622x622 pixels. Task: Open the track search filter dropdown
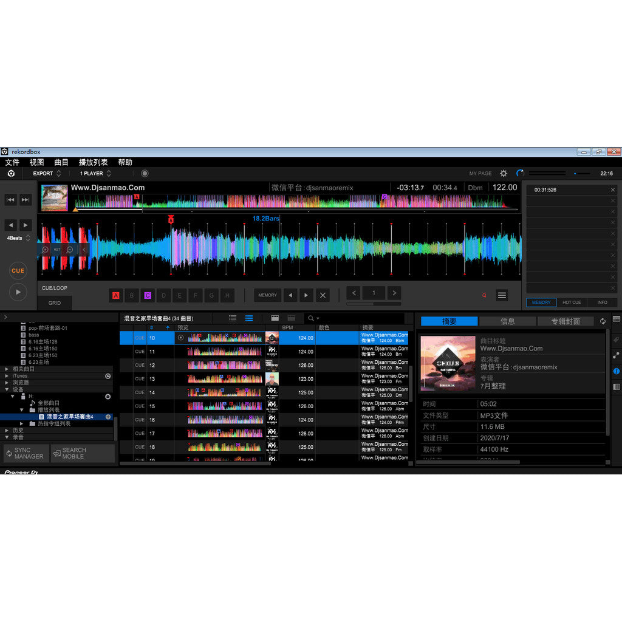pyautogui.click(x=313, y=318)
